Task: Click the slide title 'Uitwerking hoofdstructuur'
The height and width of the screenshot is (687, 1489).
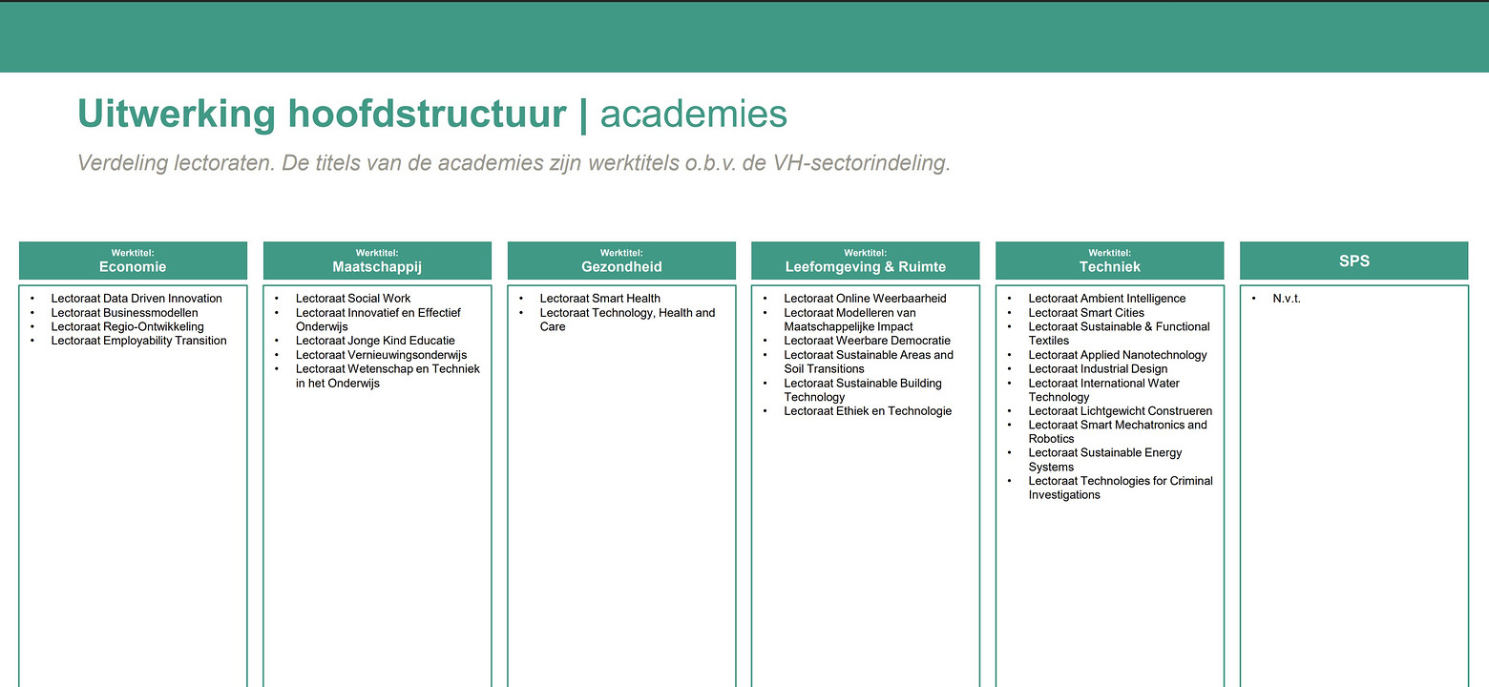Action: click(x=322, y=114)
